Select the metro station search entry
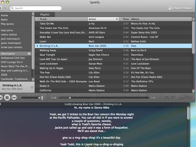Screen dimensions: 196x147 [9, 35]
